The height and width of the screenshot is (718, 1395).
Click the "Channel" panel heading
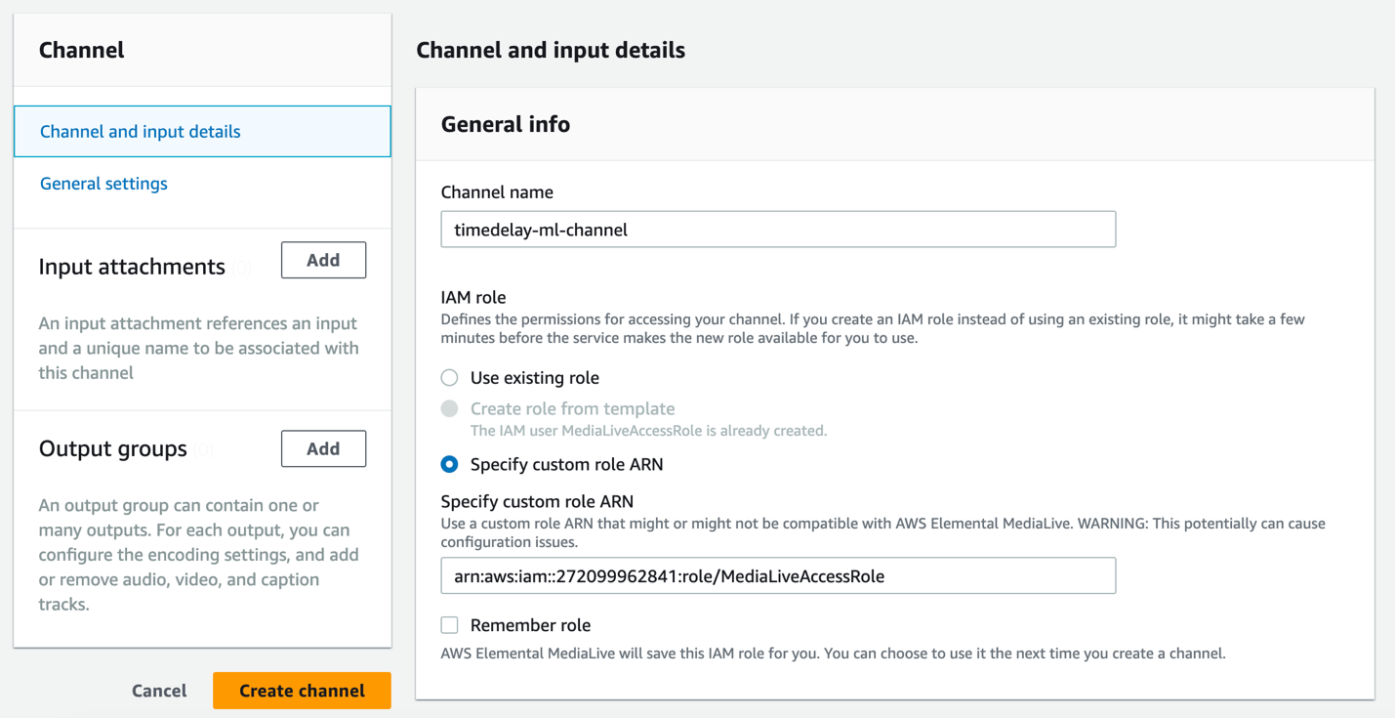pos(81,50)
